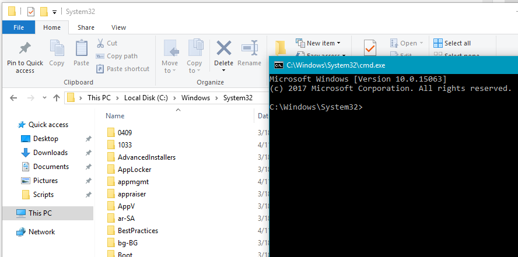Go up one folder level arrow
The width and height of the screenshot is (518, 257).
click(57, 98)
